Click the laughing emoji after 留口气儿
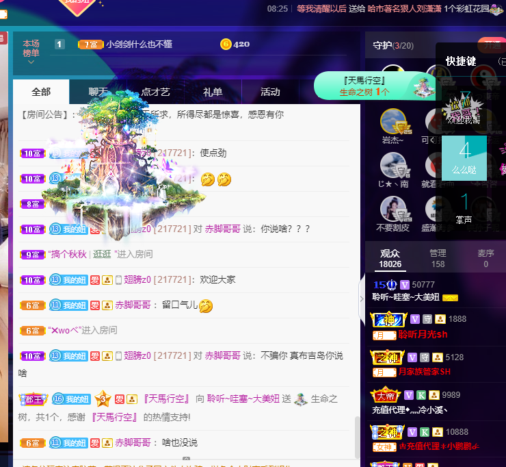Screen dimensions: 506x467 click(x=206, y=306)
